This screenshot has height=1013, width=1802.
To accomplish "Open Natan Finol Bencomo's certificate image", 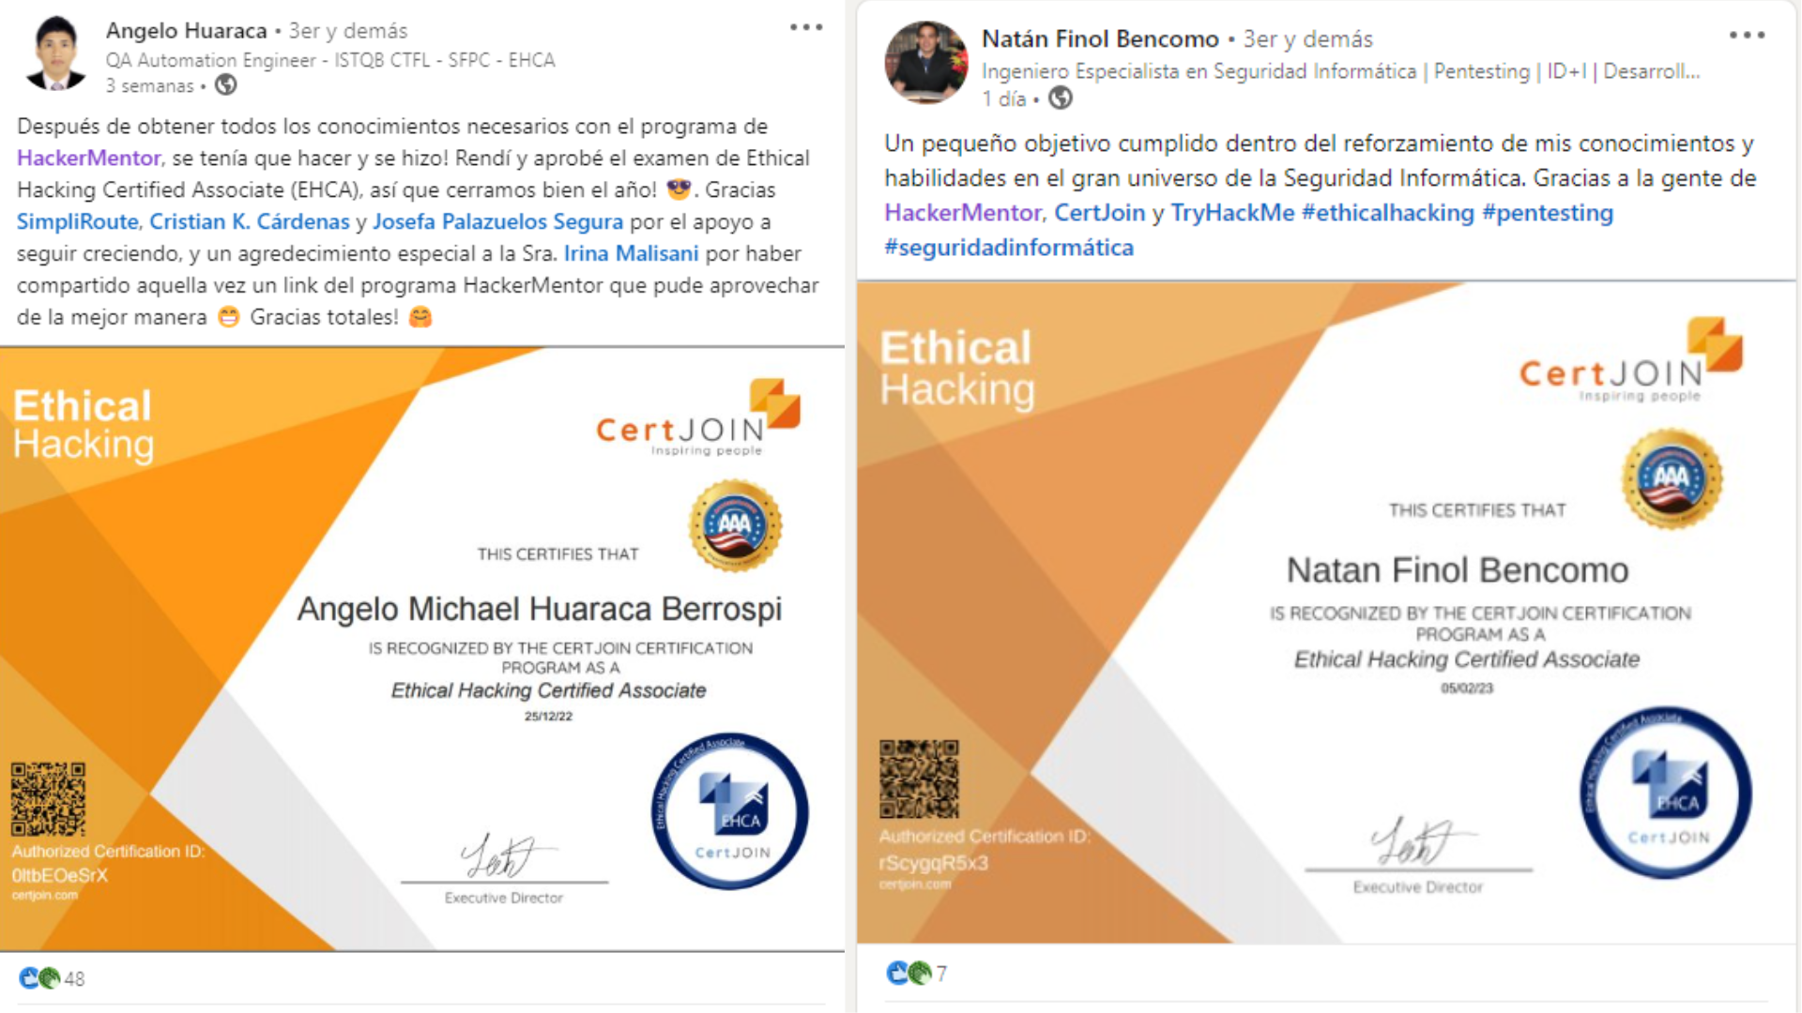I will [x=1326, y=612].
